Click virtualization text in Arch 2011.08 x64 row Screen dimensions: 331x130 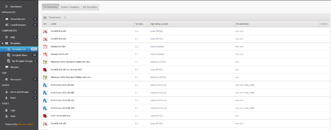tap(245, 85)
